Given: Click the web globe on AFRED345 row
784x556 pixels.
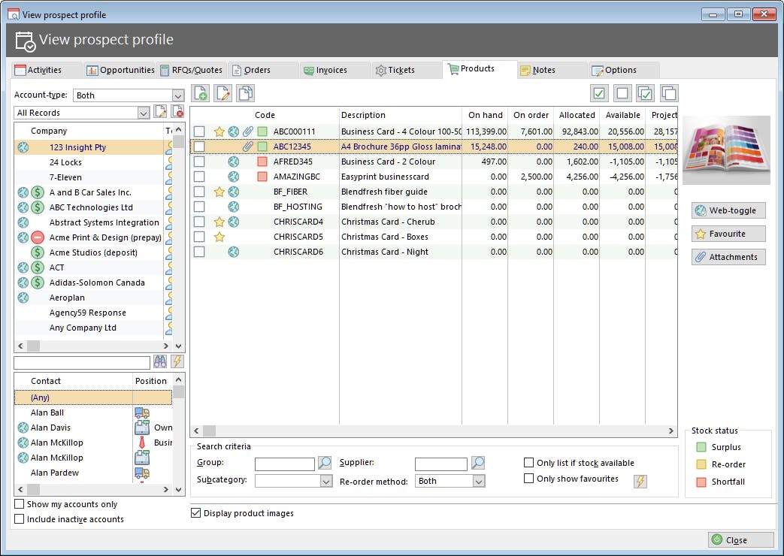Looking at the screenshot, I should point(234,162).
